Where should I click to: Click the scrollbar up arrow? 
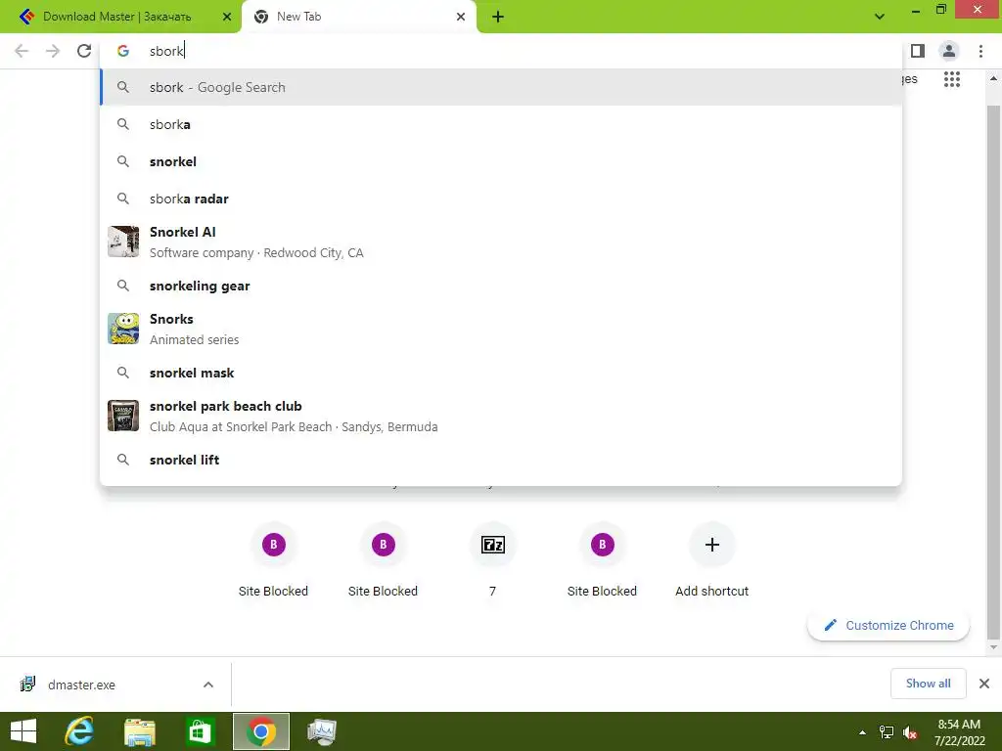[994, 79]
